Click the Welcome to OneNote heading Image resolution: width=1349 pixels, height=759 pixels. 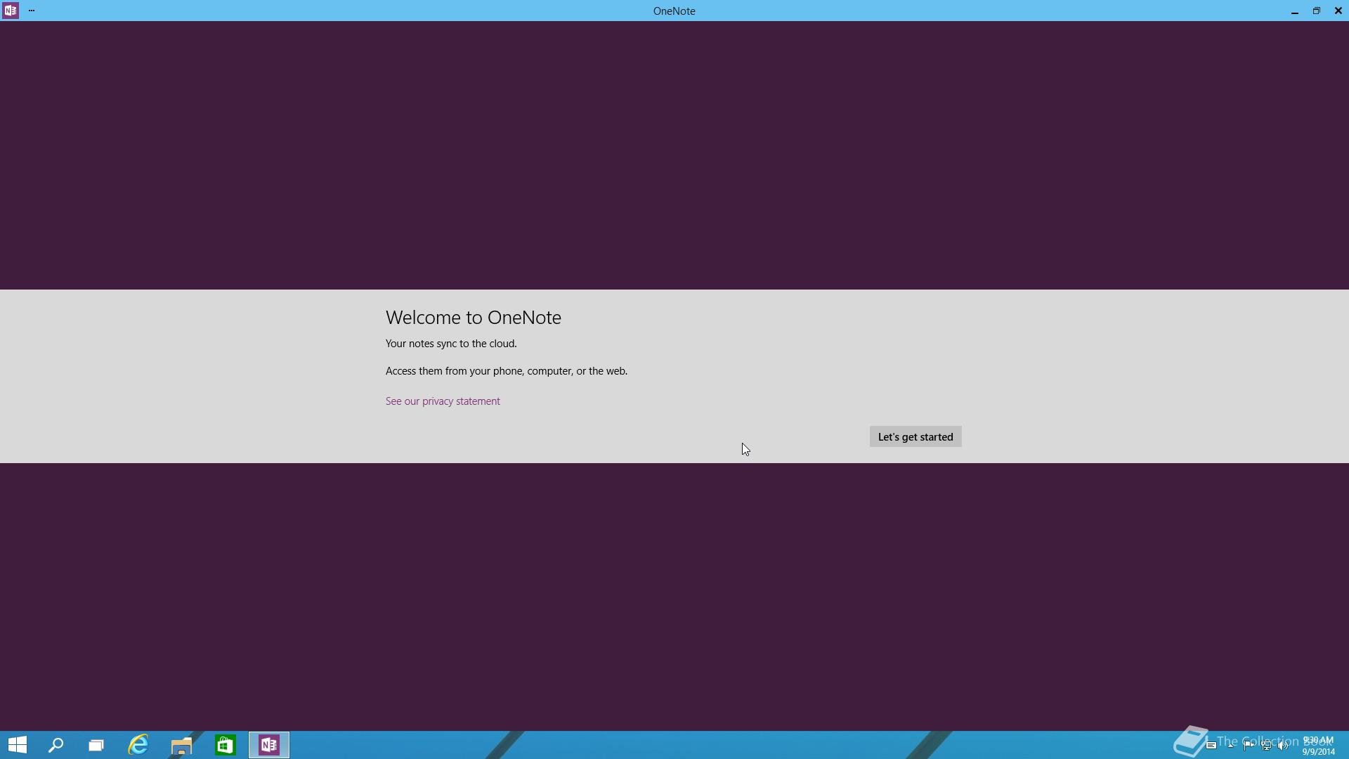(474, 318)
